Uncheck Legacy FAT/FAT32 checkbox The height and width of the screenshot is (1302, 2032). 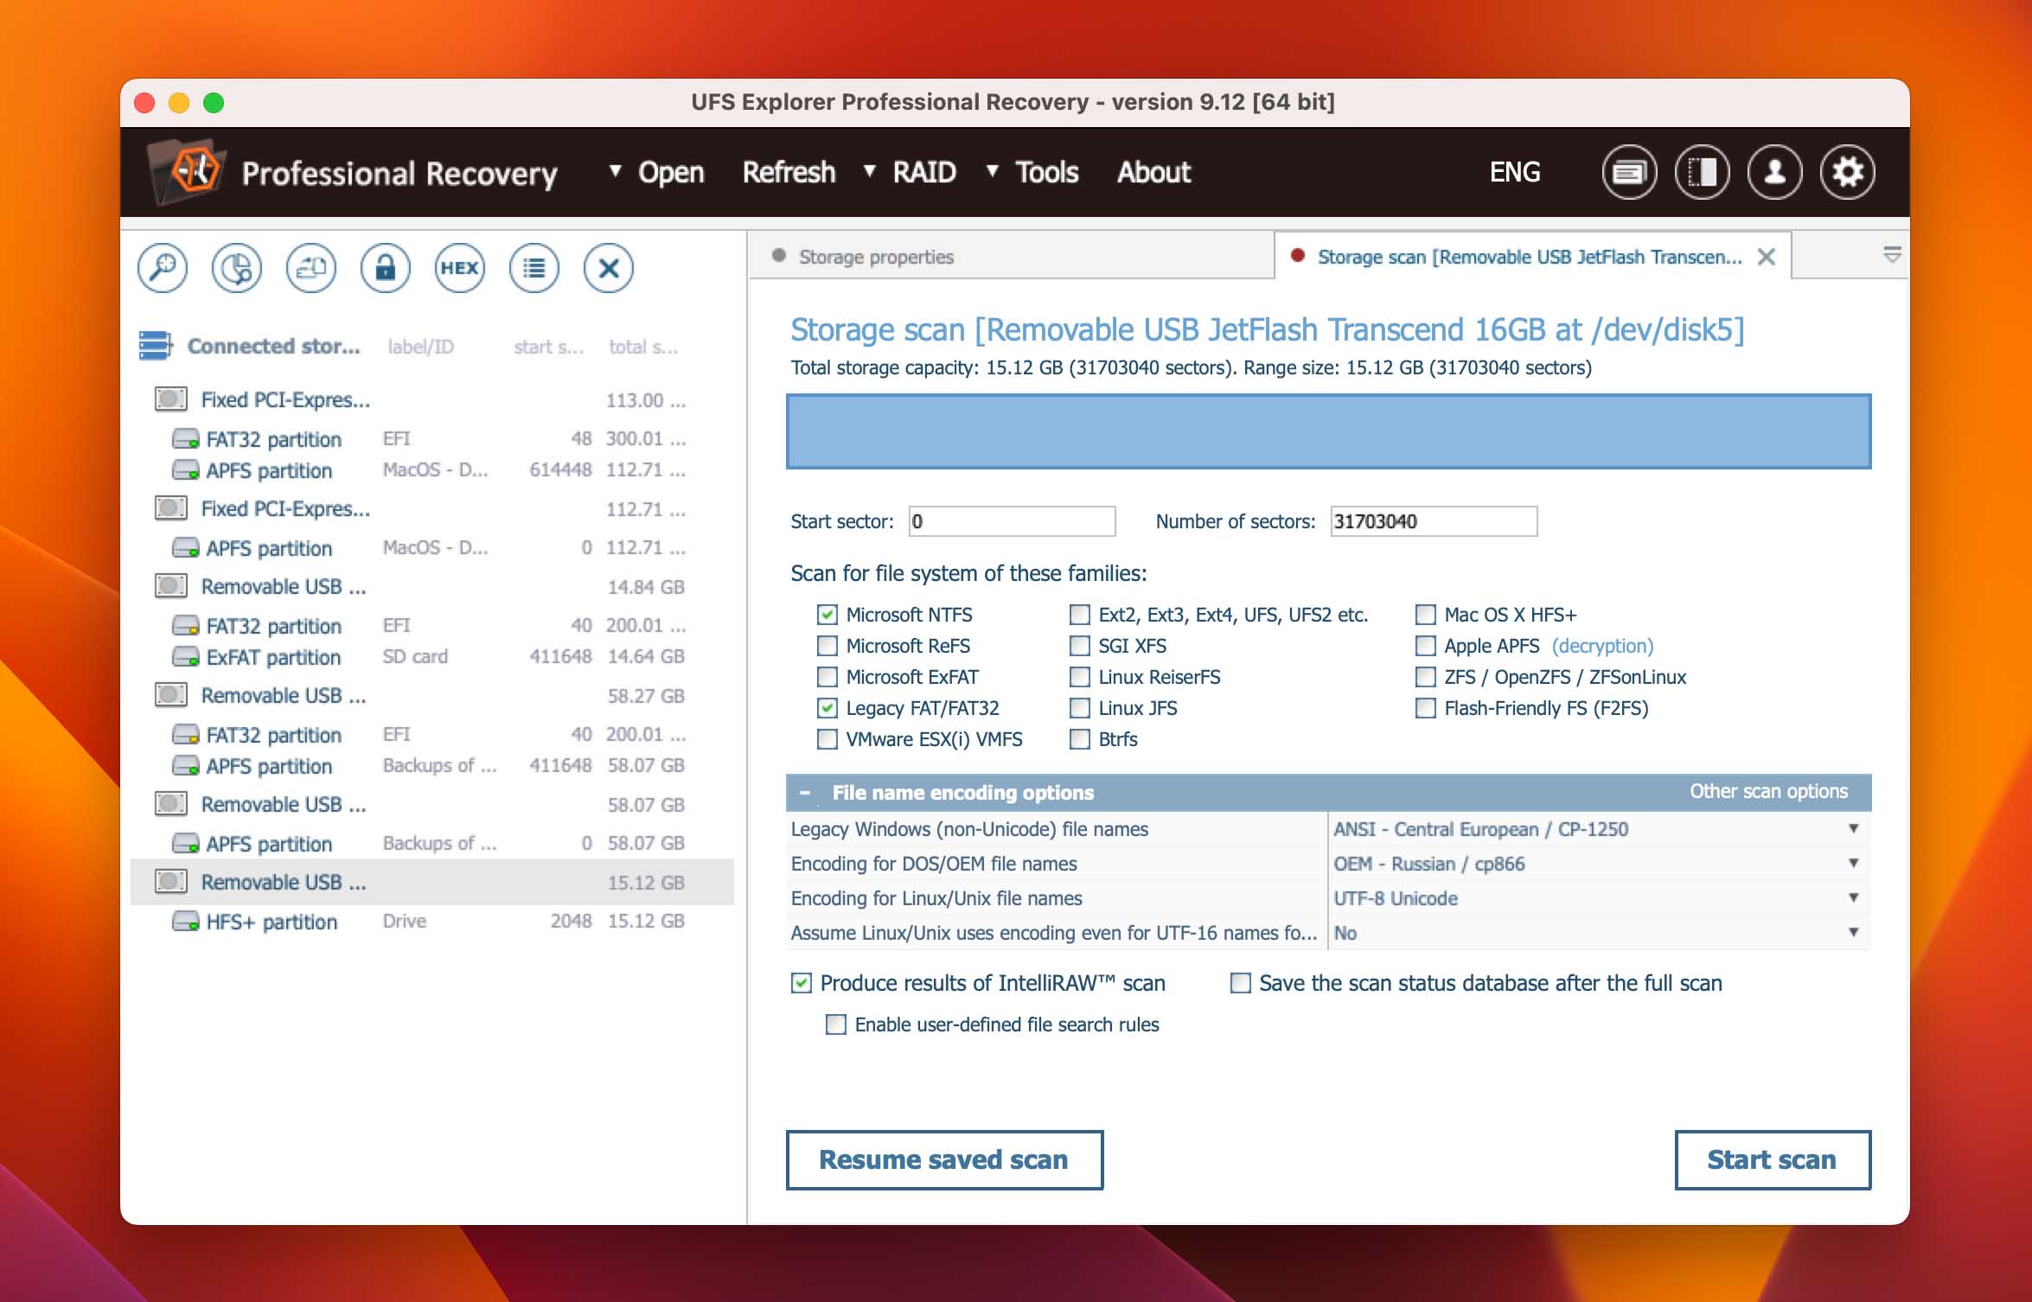point(827,708)
